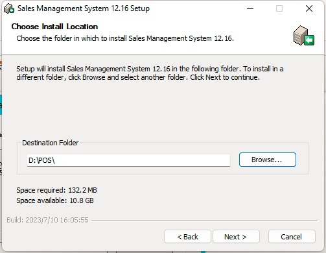
Task: Click the server with green arrow icon
Action: pos(304,36)
